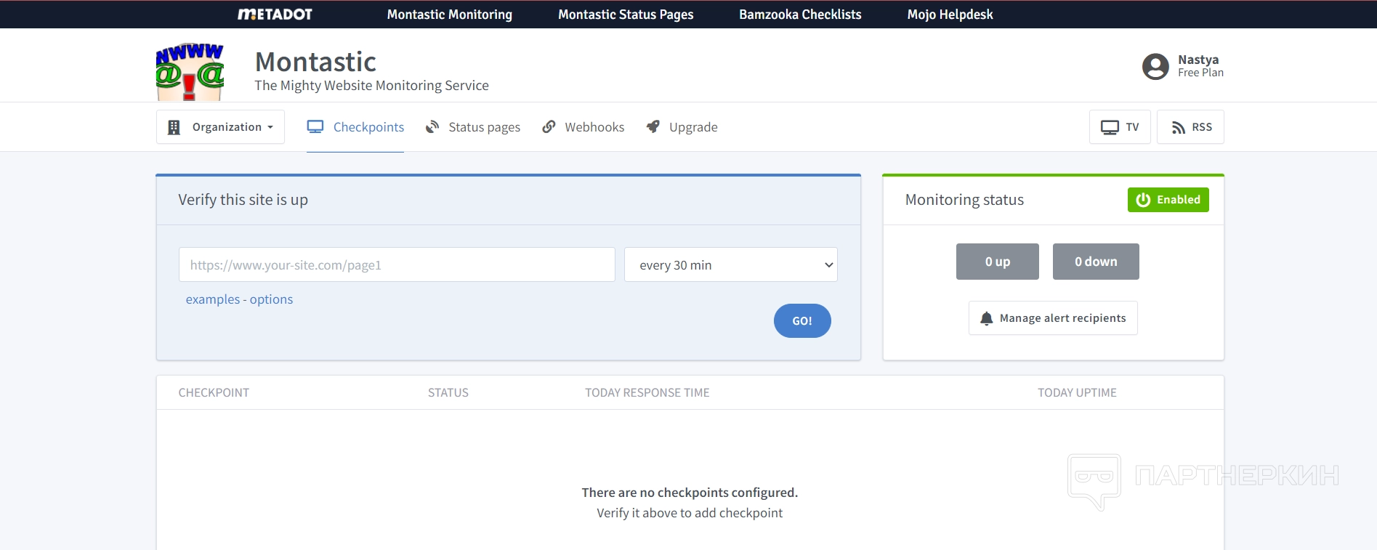Click the power icon on Enabled button

[1143, 200]
